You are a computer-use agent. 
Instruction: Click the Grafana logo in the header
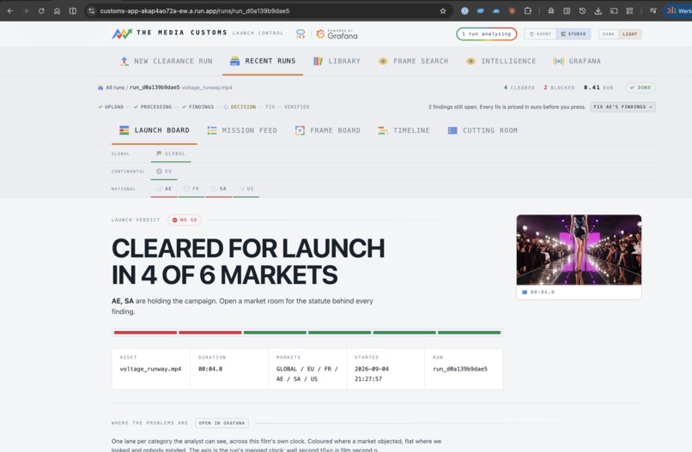(337, 34)
